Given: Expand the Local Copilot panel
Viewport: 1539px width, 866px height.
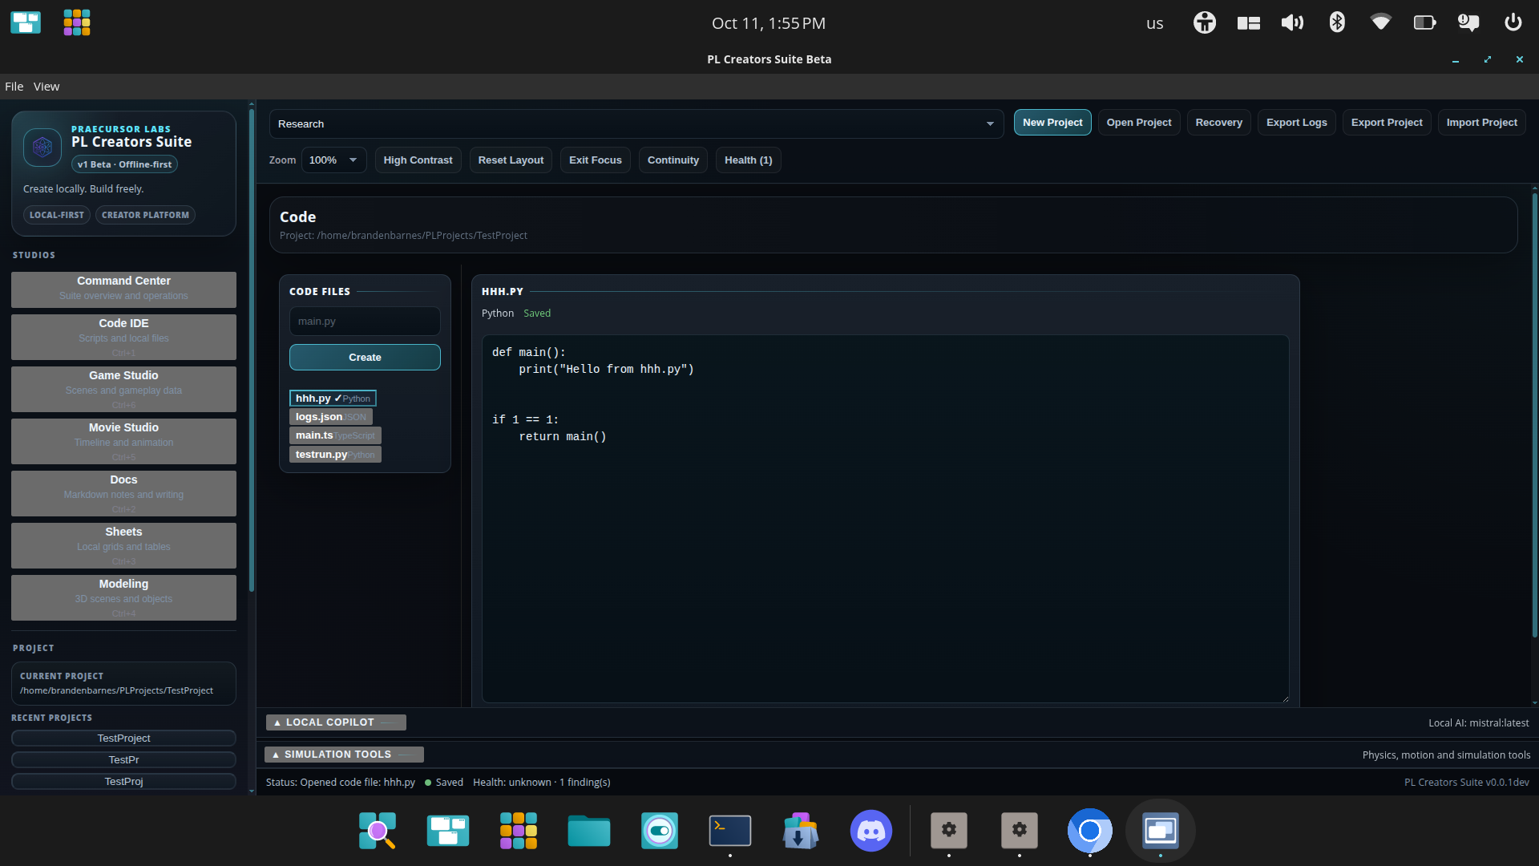Looking at the screenshot, I should (336, 722).
